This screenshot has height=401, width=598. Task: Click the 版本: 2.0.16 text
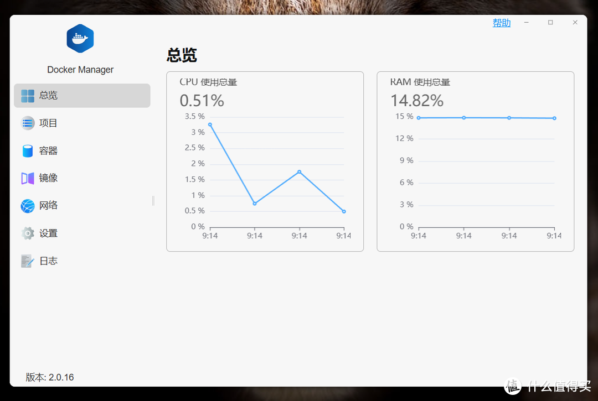[x=50, y=377]
